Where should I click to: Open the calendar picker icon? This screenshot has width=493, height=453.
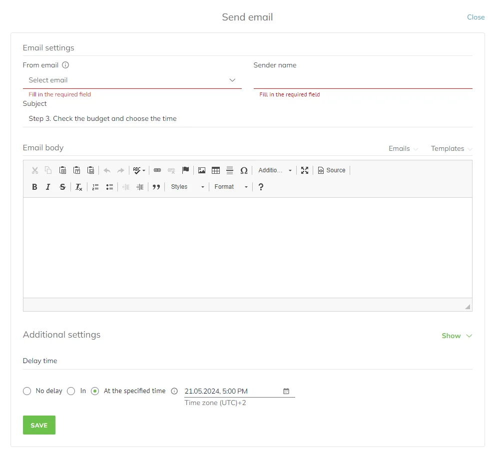[x=286, y=391]
